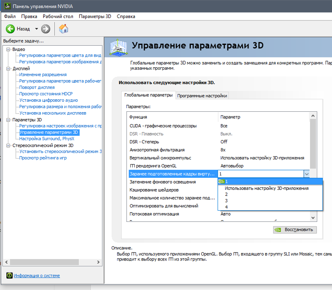
Task: Open the Правка menu
Action: (x=29, y=17)
